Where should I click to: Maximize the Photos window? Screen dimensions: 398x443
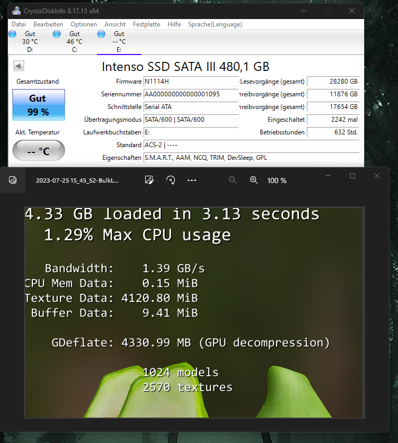[352, 176]
